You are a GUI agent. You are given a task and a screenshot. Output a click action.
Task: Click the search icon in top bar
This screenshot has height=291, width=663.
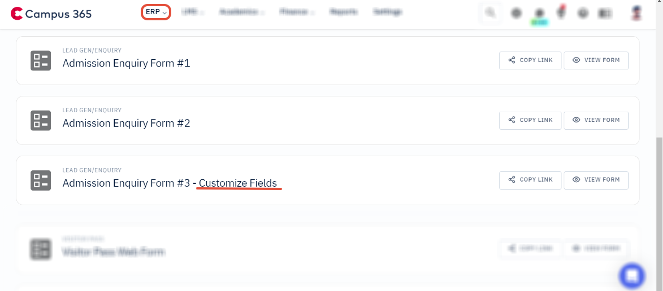(x=490, y=13)
